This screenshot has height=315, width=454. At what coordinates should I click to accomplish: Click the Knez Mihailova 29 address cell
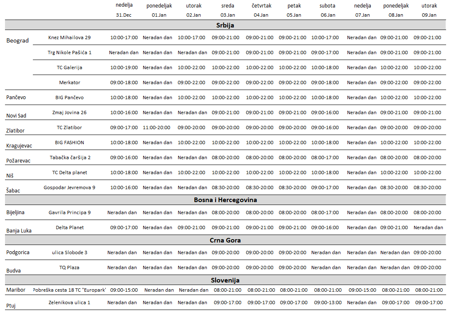pos(69,37)
